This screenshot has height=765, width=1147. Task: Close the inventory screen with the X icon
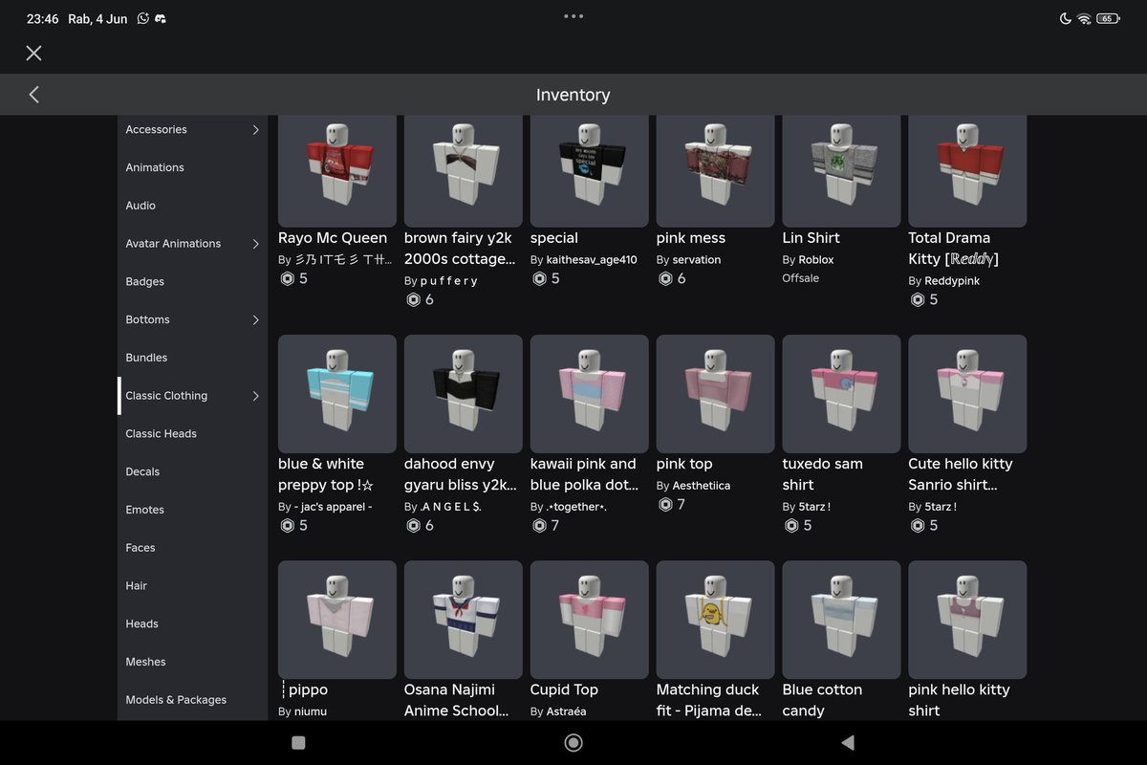[33, 53]
